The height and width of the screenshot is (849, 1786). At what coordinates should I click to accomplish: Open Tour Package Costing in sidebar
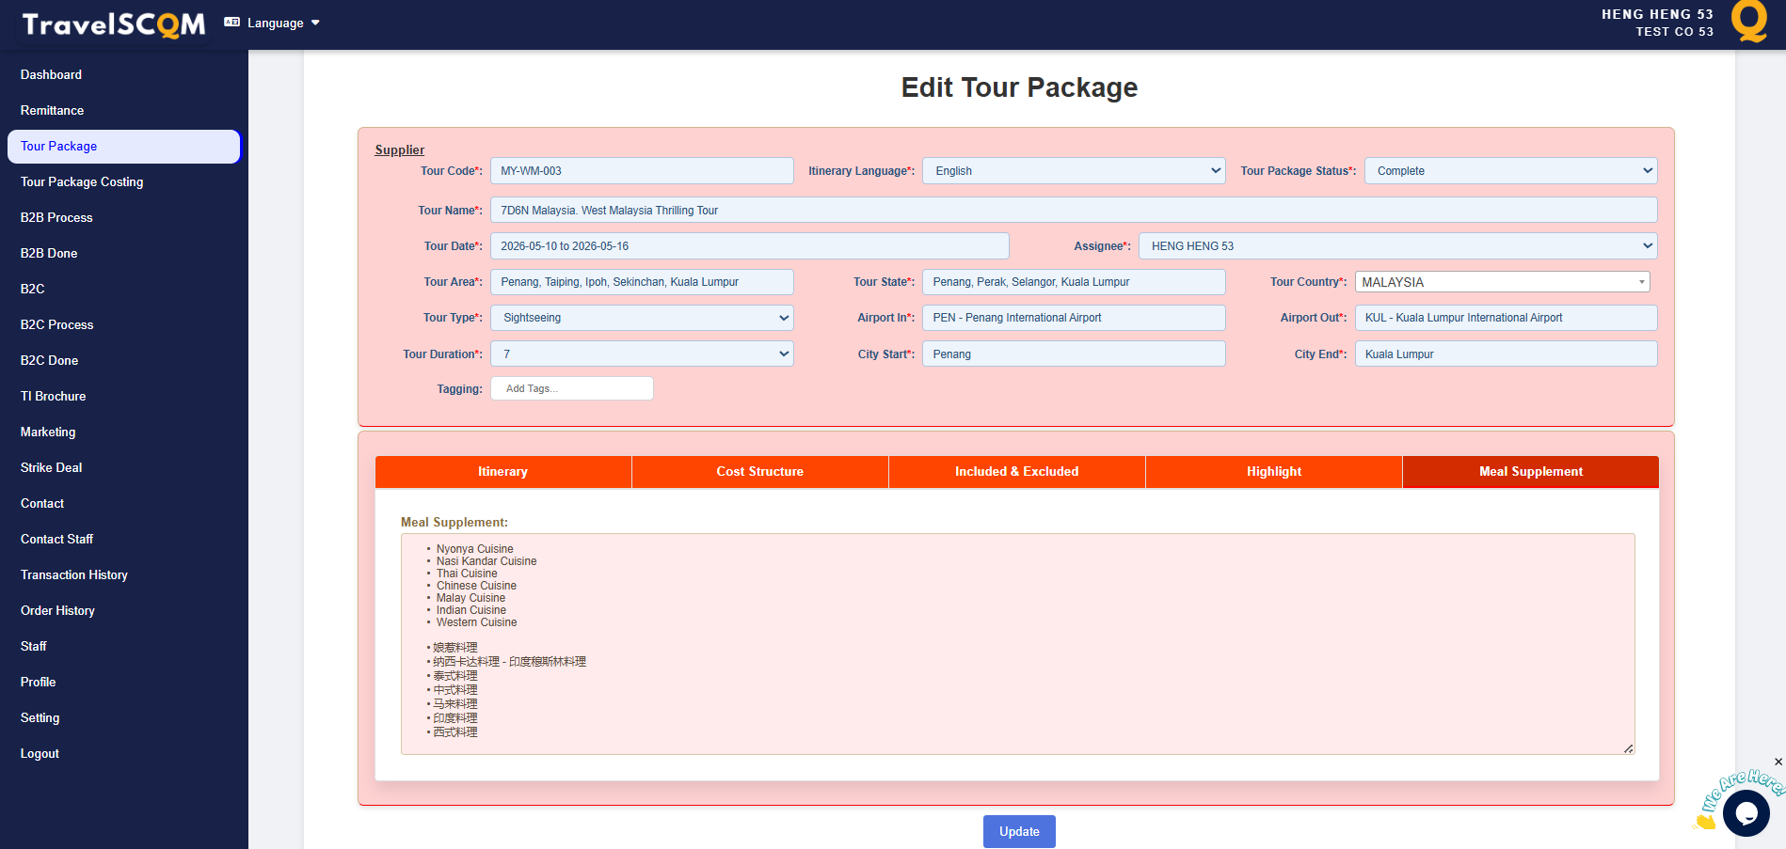coord(82,182)
